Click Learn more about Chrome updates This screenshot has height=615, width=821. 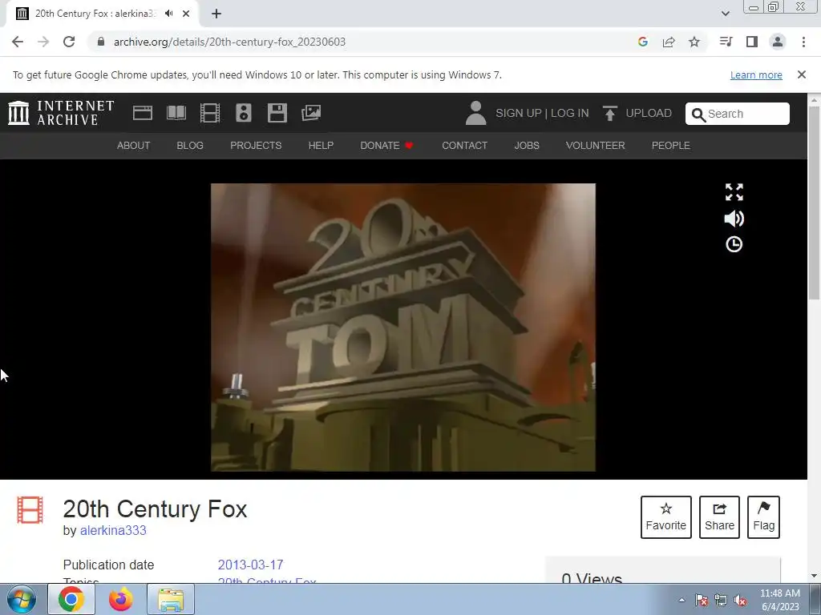pos(756,74)
